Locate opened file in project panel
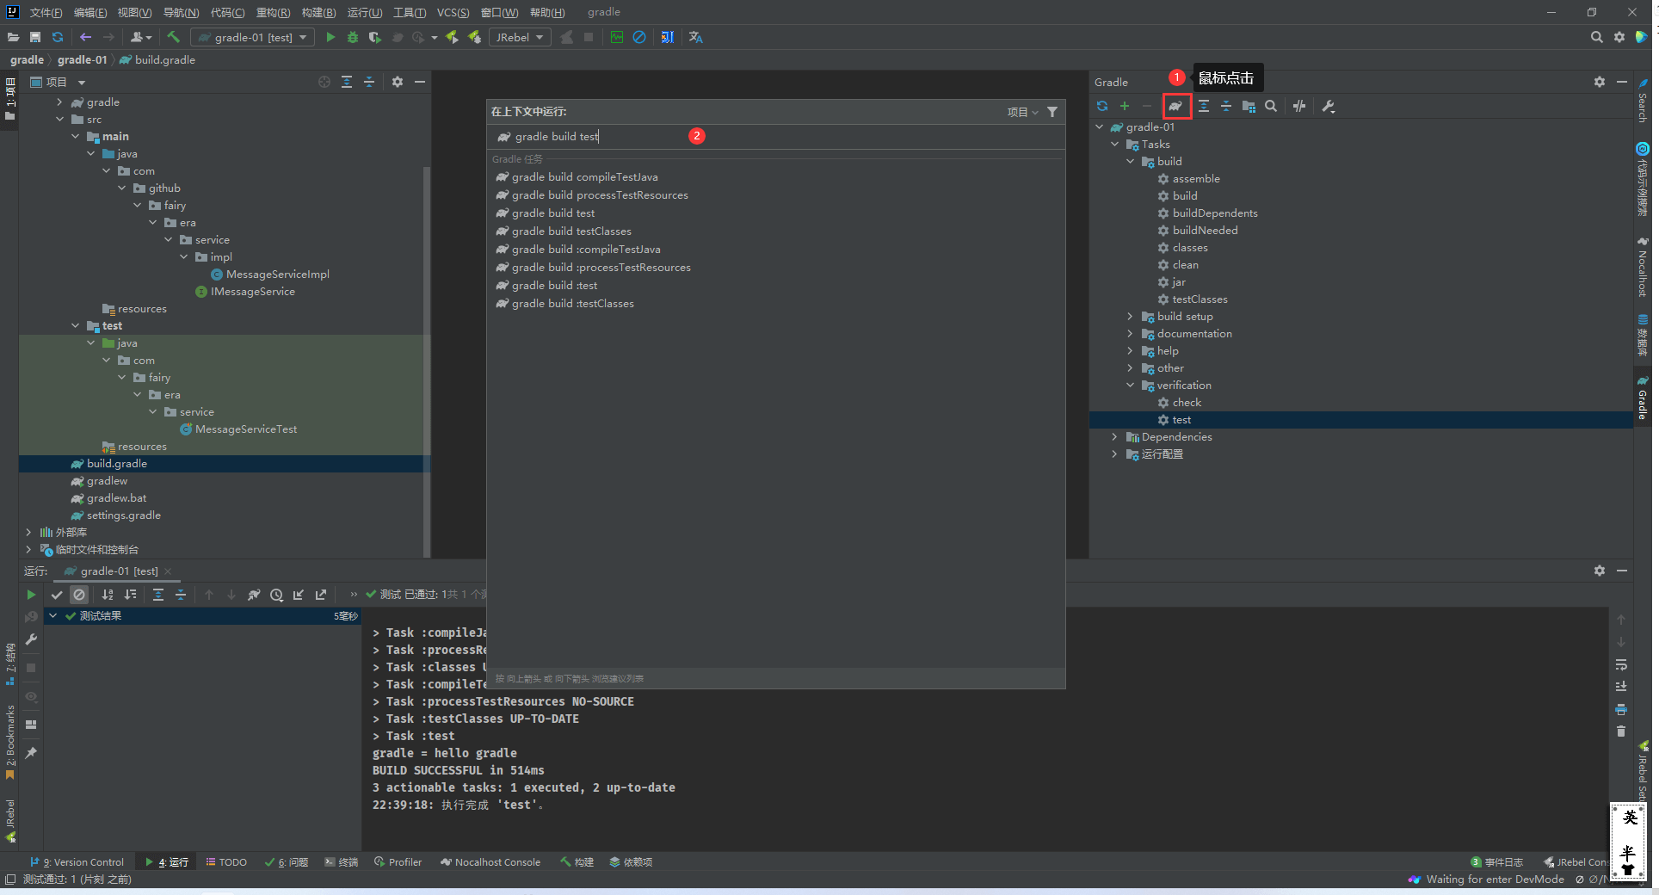The image size is (1659, 895). coord(324,82)
